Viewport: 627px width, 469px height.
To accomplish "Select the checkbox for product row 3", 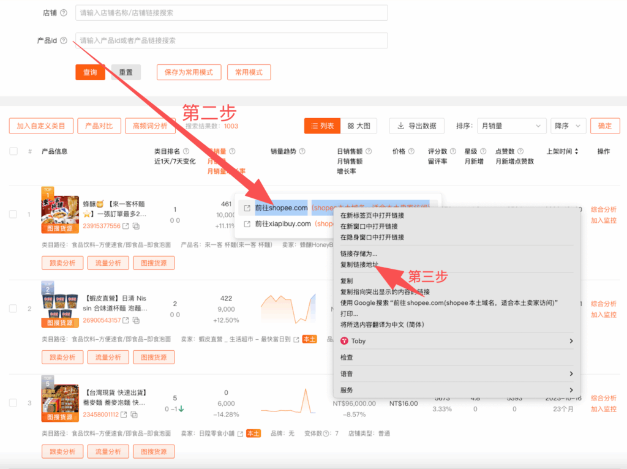I will (x=13, y=403).
